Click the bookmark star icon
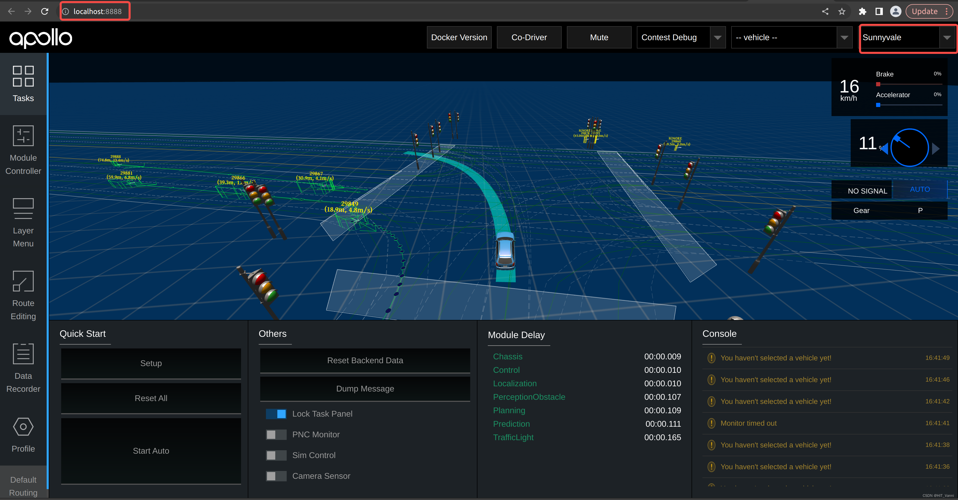 [x=842, y=11]
